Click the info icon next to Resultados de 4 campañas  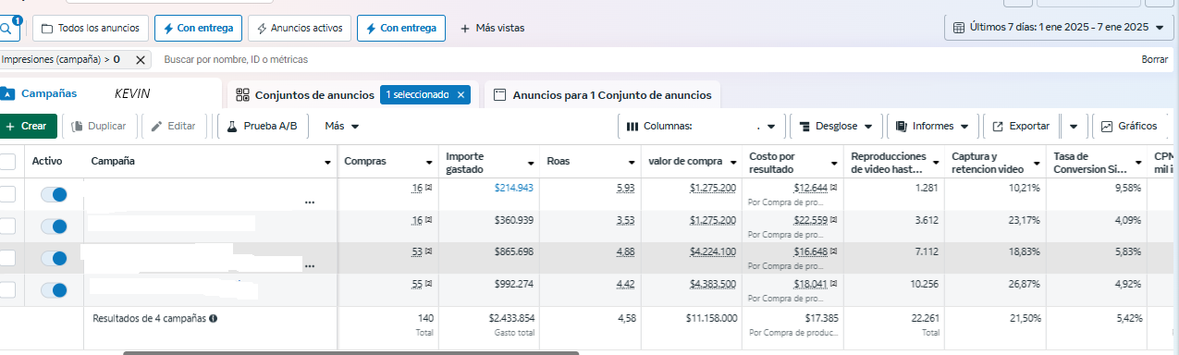pyautogui.click(x=213, y=318)
